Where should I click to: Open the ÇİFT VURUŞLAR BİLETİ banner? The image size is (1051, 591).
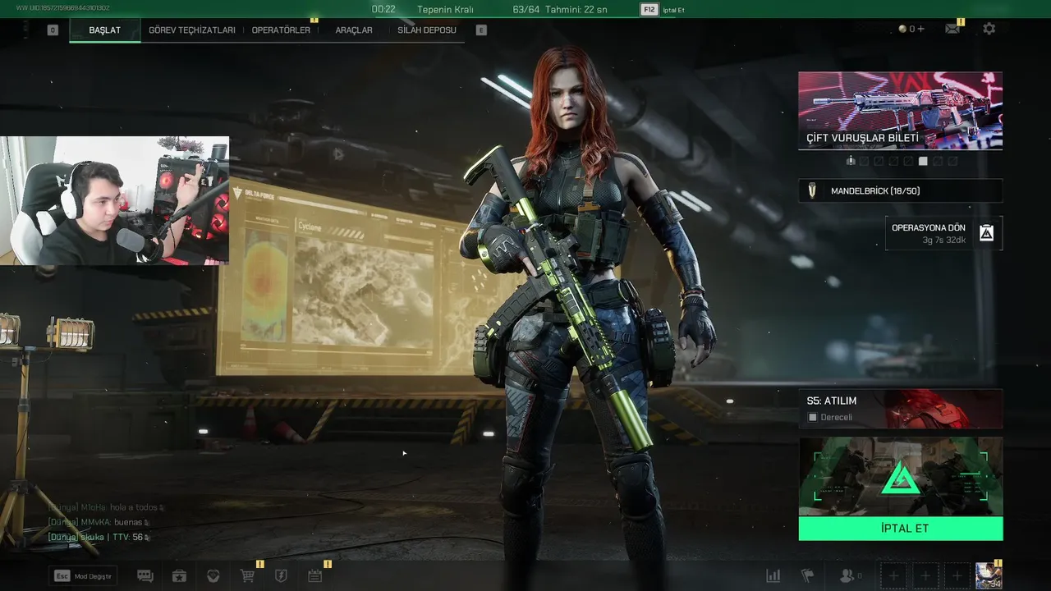900,110
